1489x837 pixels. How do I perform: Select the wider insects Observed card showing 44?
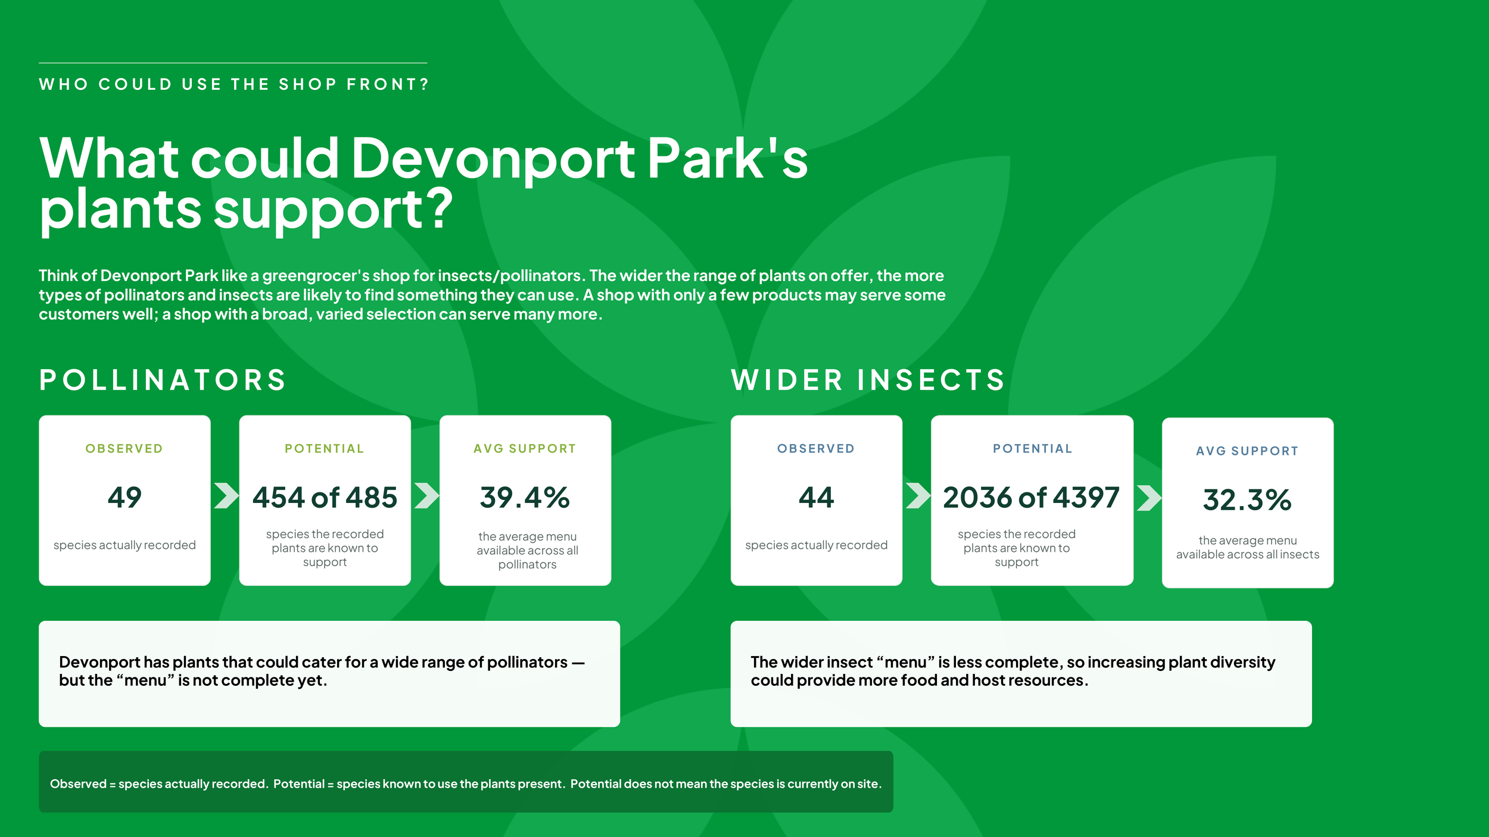816,501
